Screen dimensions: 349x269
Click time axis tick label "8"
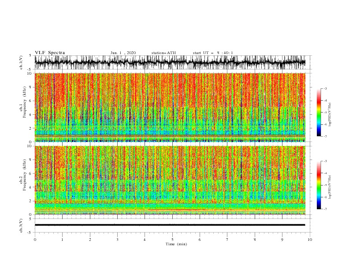click(255, 240)
